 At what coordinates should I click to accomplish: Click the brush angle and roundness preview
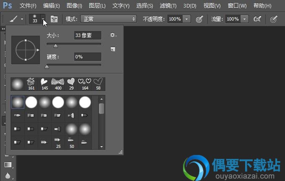point(26,50)
